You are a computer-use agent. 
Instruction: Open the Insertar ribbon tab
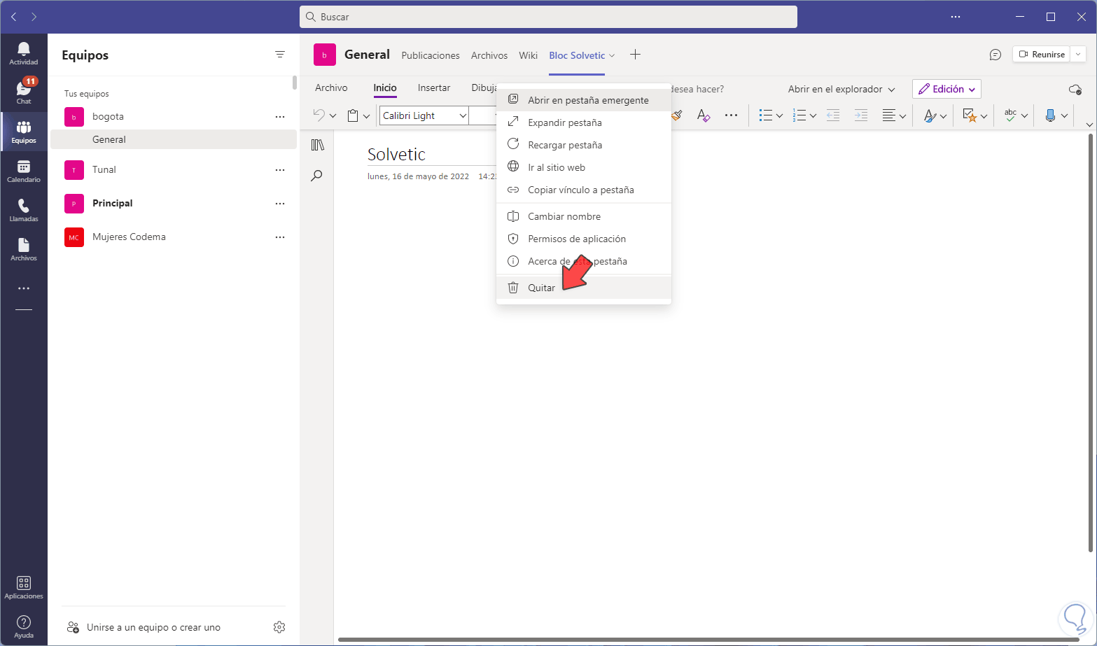coord(434,87)
